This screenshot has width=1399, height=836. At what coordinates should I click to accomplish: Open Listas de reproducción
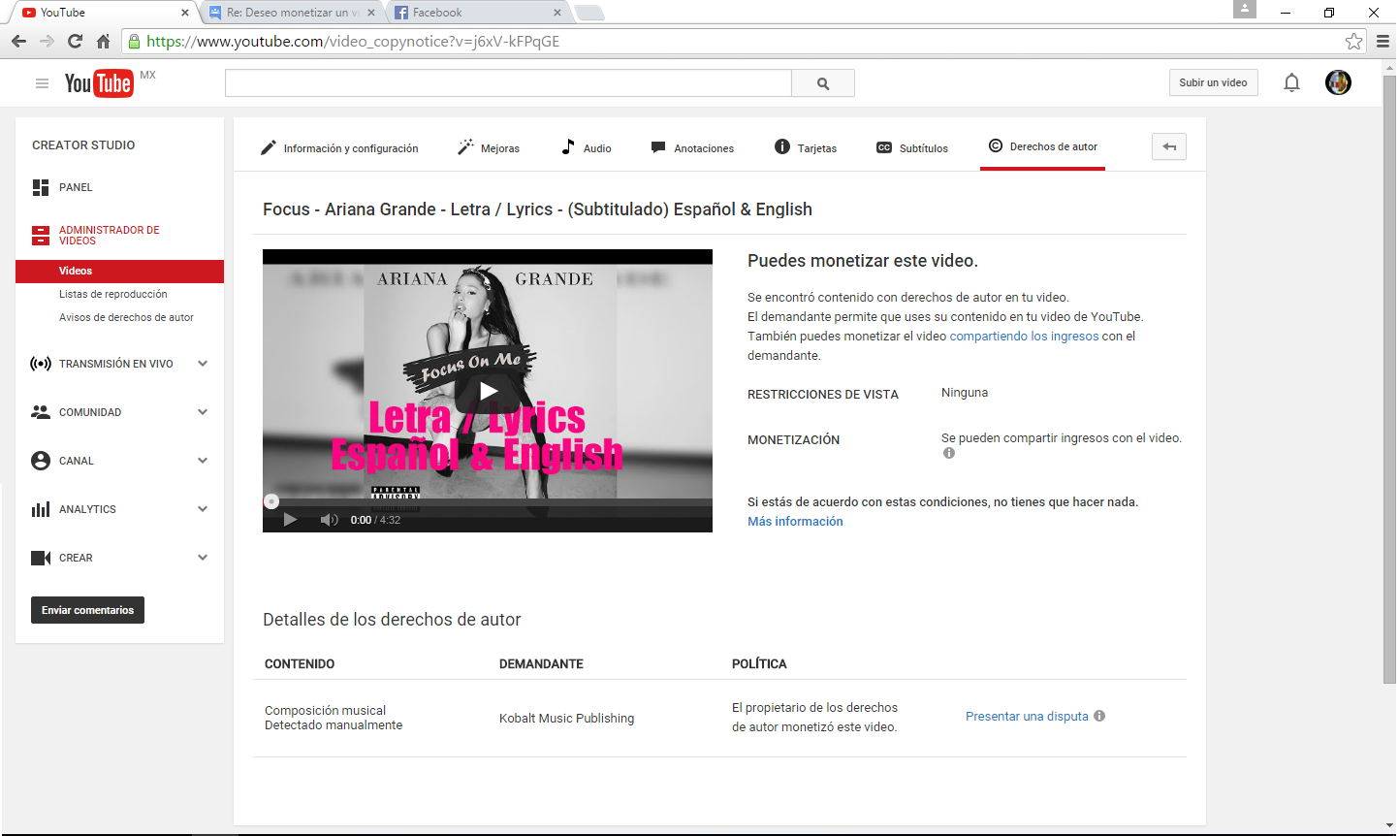(112, 294)
